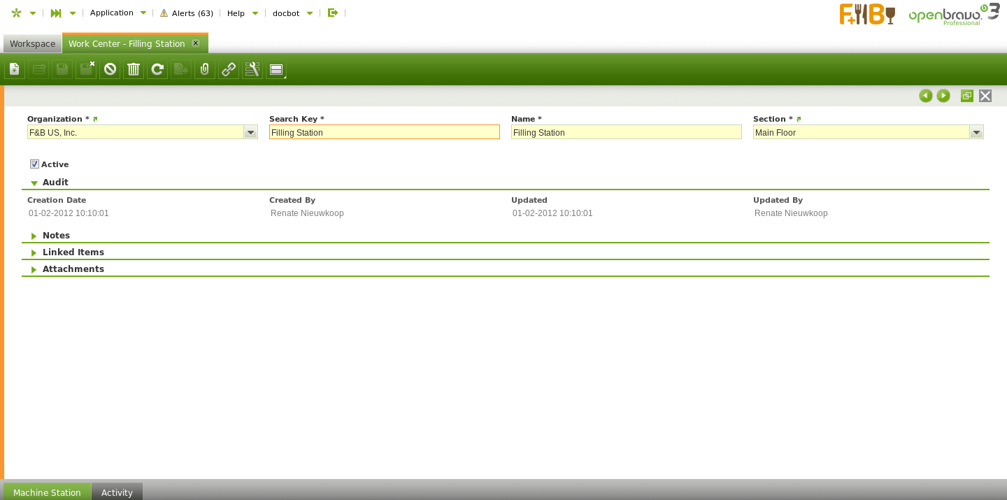Open the Activity child tab
This screenshot has width=1007, height=500.
[x=117, y=492]
